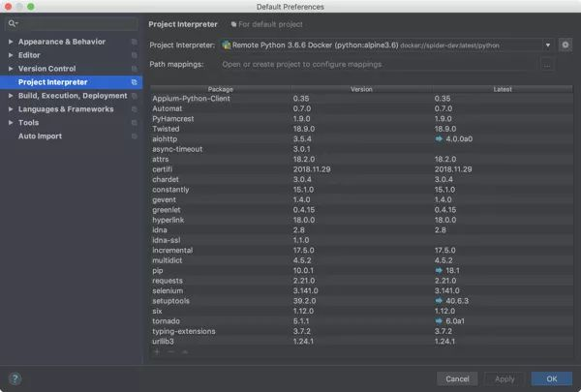Screen dimensions: 581x392
Task: Select the Project Interpreter settings item
Action: pos(71,82)
